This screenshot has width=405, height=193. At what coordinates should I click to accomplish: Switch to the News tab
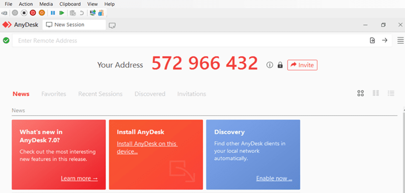[21, 94]
